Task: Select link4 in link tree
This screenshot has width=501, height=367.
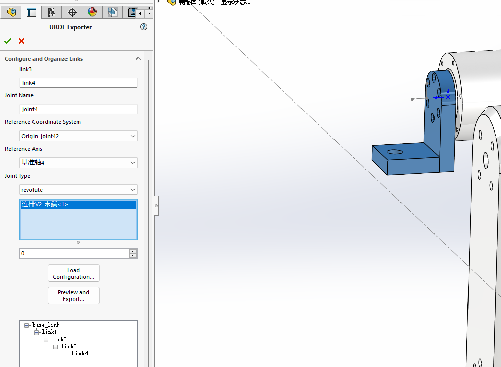Action: coord(80,353)
